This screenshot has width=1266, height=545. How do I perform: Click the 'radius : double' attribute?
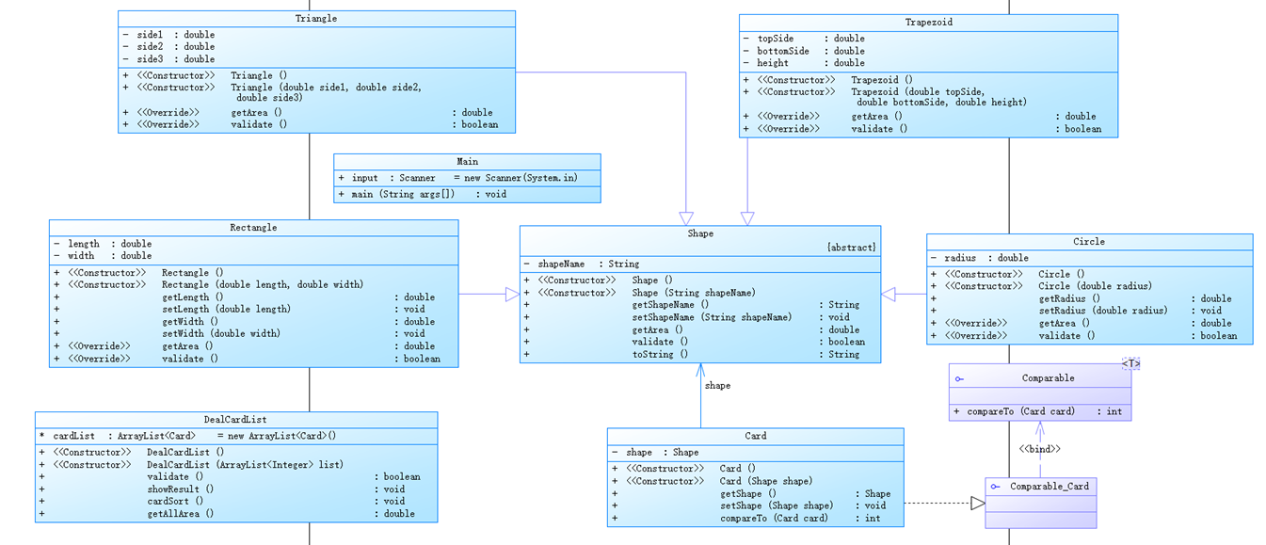tap(980, 258)
